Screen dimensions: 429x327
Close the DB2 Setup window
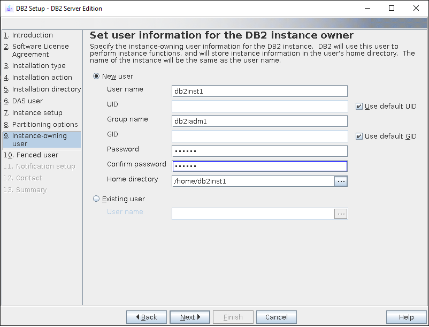pyautogui.click(x=416, y=9)
